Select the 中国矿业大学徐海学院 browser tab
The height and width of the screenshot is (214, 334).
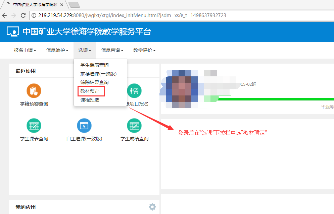point(35,4)
